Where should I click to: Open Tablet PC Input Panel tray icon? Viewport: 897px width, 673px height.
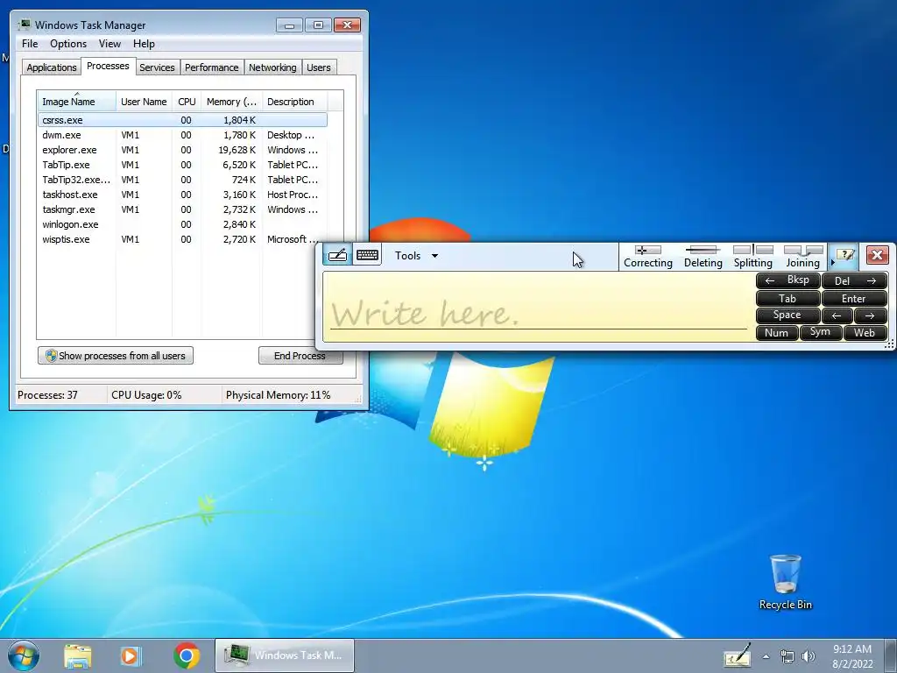[x=737, y=655]
